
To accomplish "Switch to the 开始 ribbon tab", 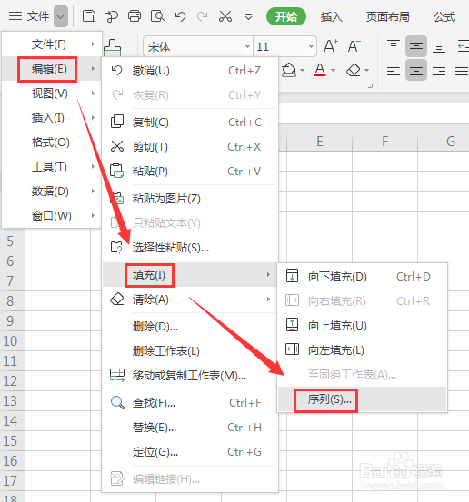I will [286, 16].
